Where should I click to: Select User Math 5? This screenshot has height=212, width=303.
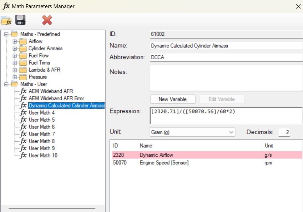coord(42,120)
